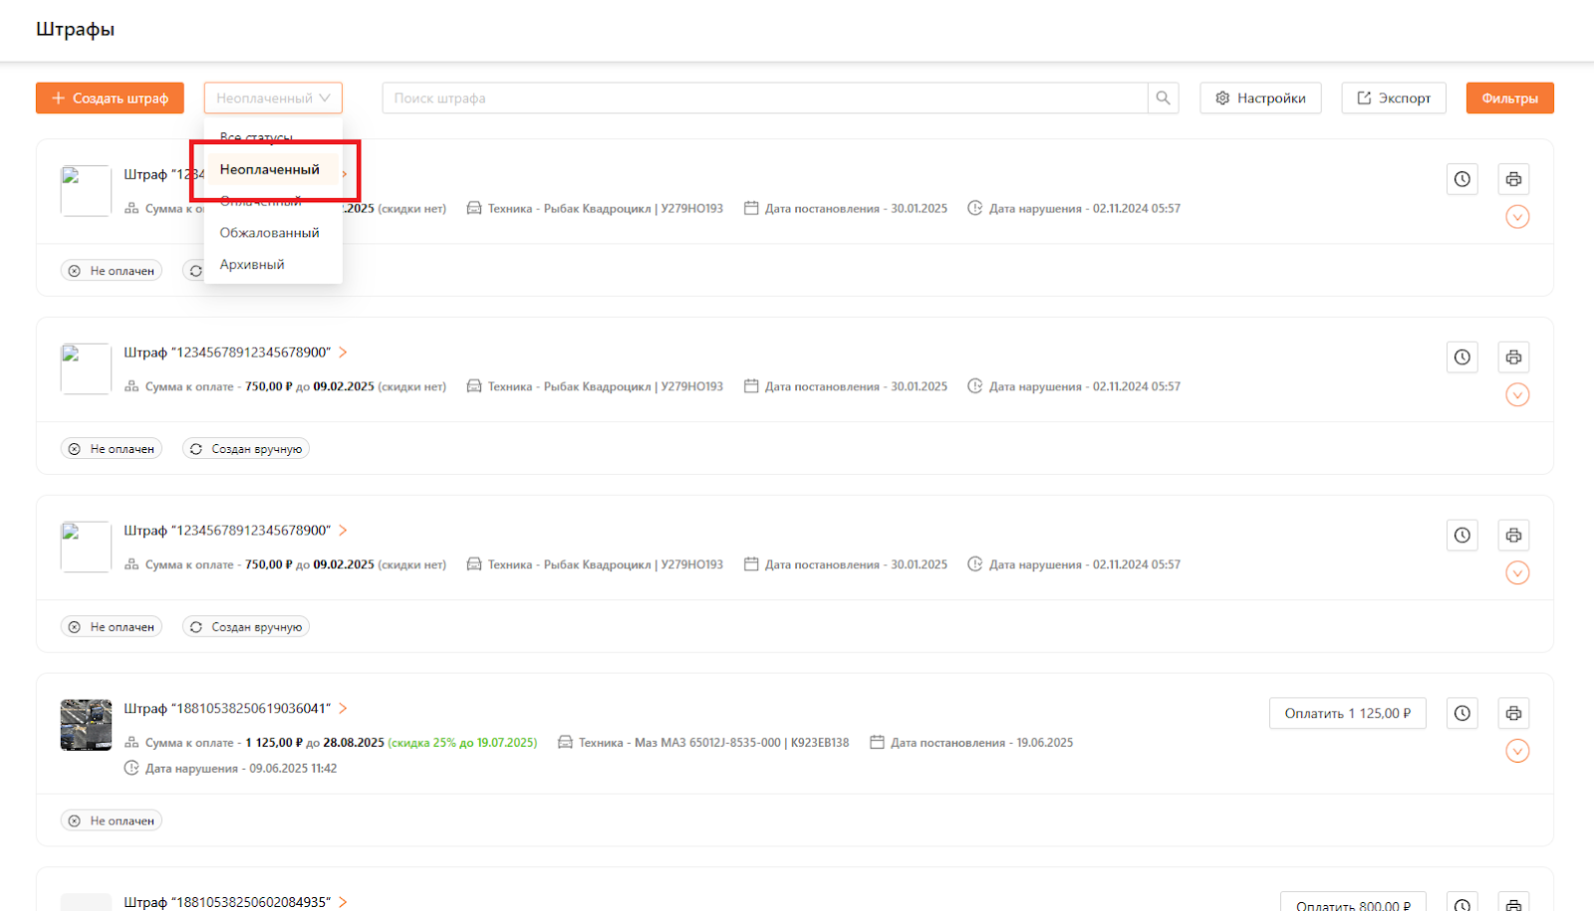Screen dimensions: 1594x911
Task: Open the 'Фильтры' panel
Action: click(1509, 98)
